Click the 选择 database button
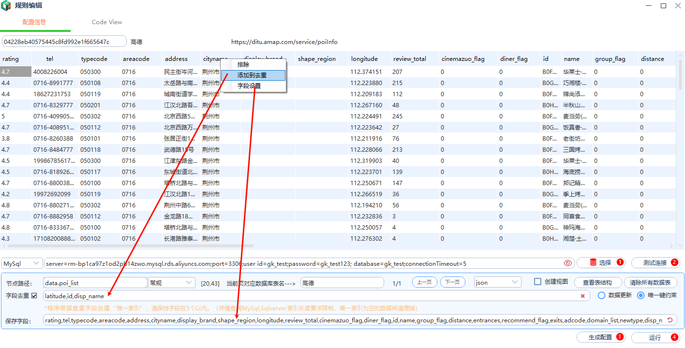Image resolution: width=685 pixels, height=348 pixels. (600, 263)
